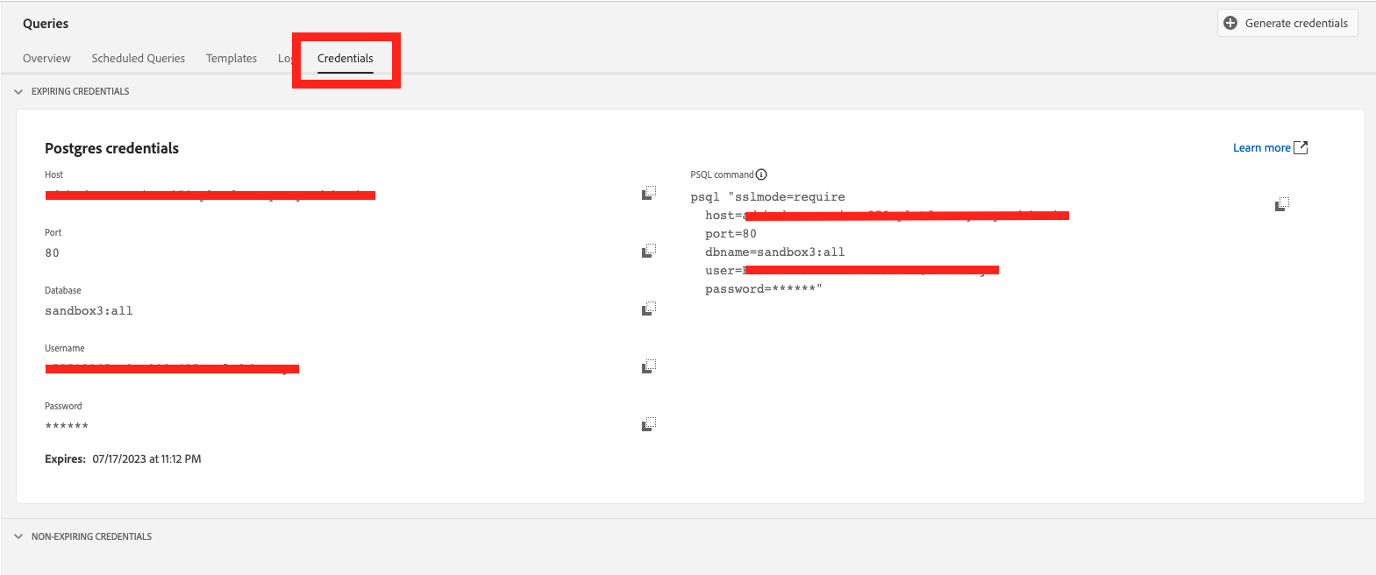1376x575 pixels.
Task: Click the dbname=sandbox3:all line in PSQL command
Action: [775, 252]
